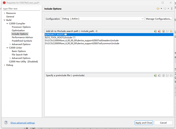Open the back history dropdown arrow

pos(161,9)
